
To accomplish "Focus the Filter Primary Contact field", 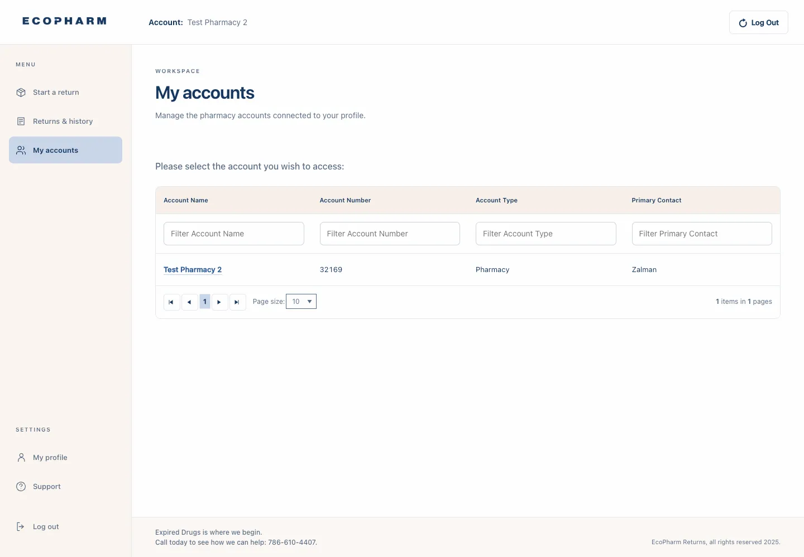I will [702, 234].
